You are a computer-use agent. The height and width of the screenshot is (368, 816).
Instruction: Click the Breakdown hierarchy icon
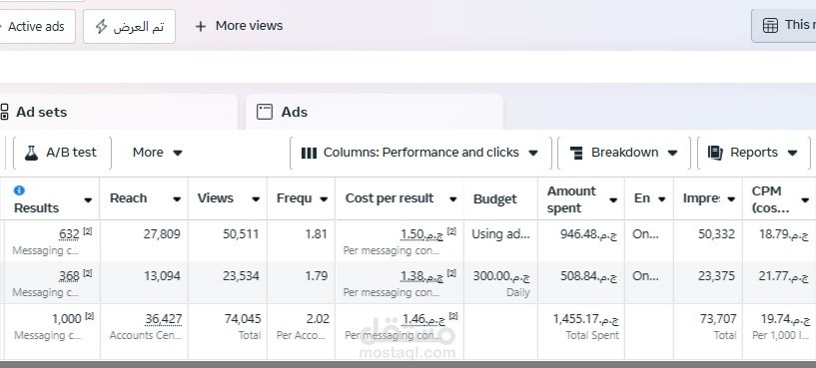(x=576, y=153)
